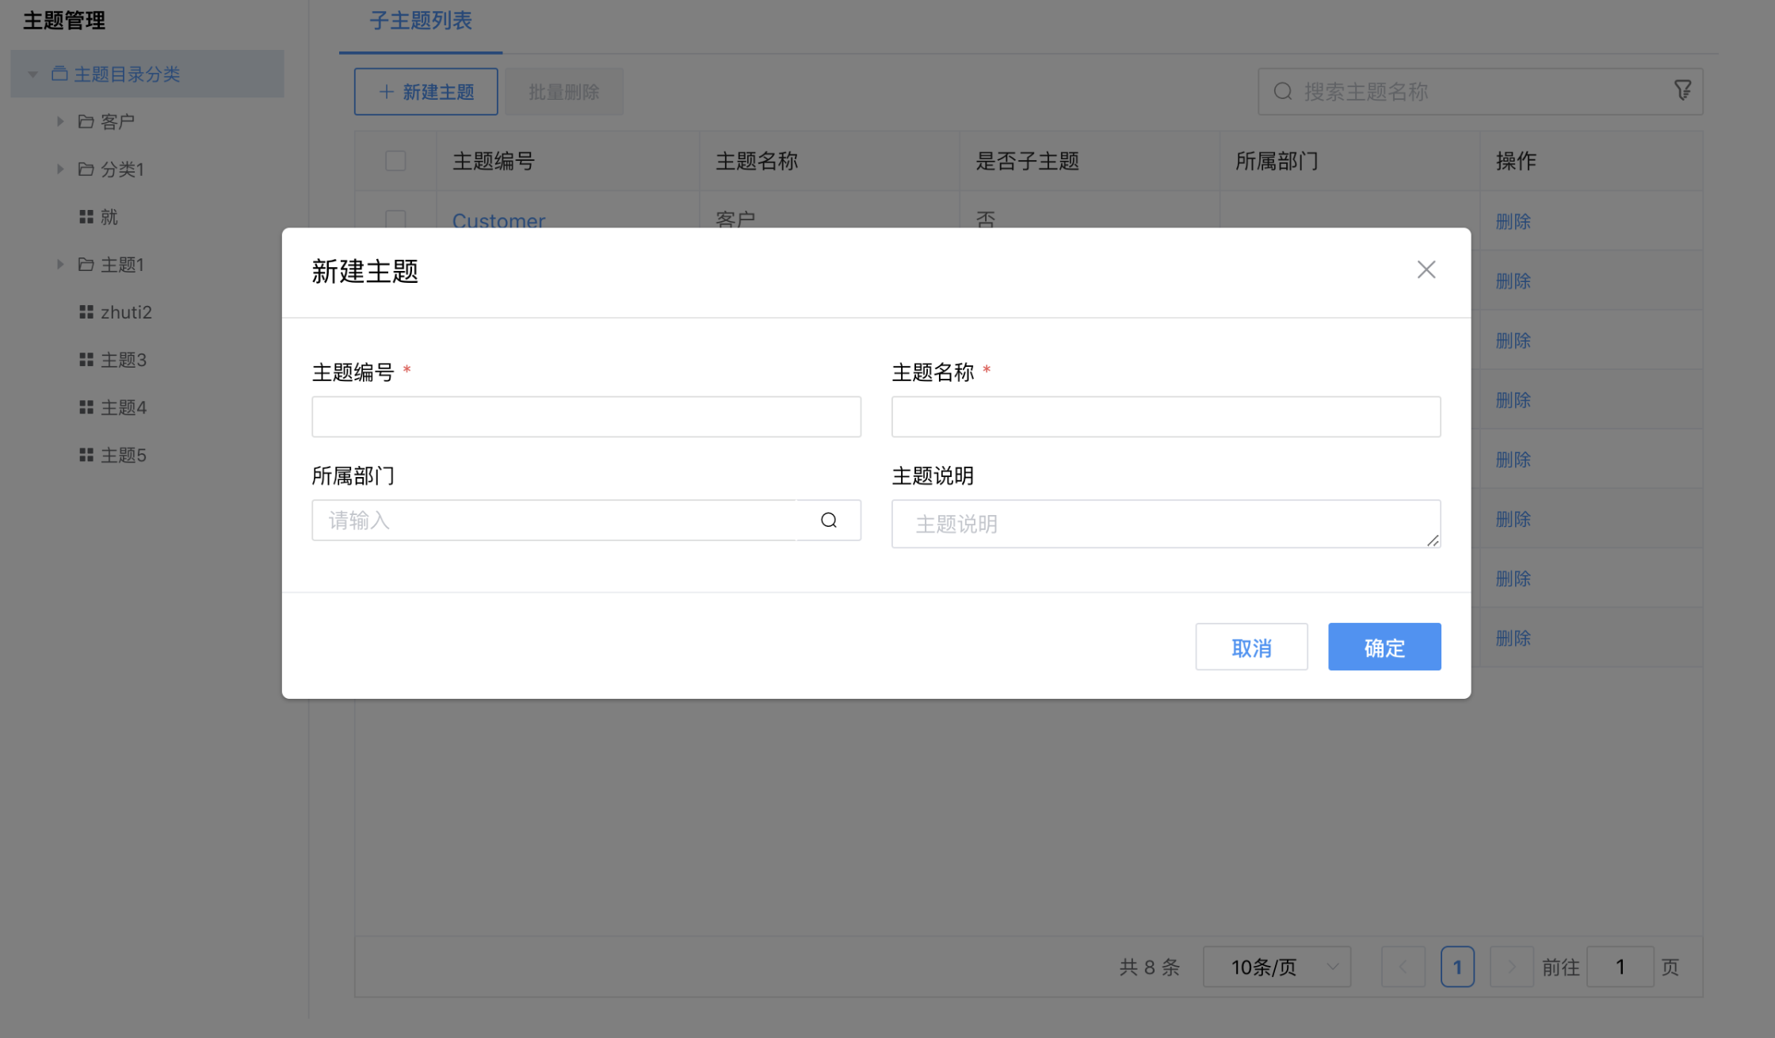
Task: Select 主题3 in the sidebar tree
Action: (124, 359)
